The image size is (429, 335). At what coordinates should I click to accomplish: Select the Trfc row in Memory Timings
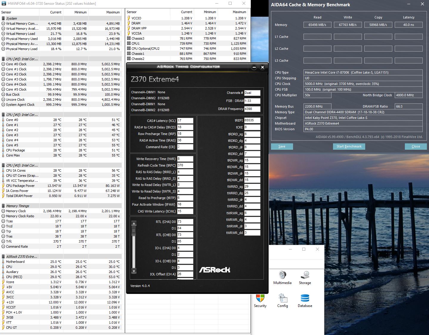click(x=61, y=241)
